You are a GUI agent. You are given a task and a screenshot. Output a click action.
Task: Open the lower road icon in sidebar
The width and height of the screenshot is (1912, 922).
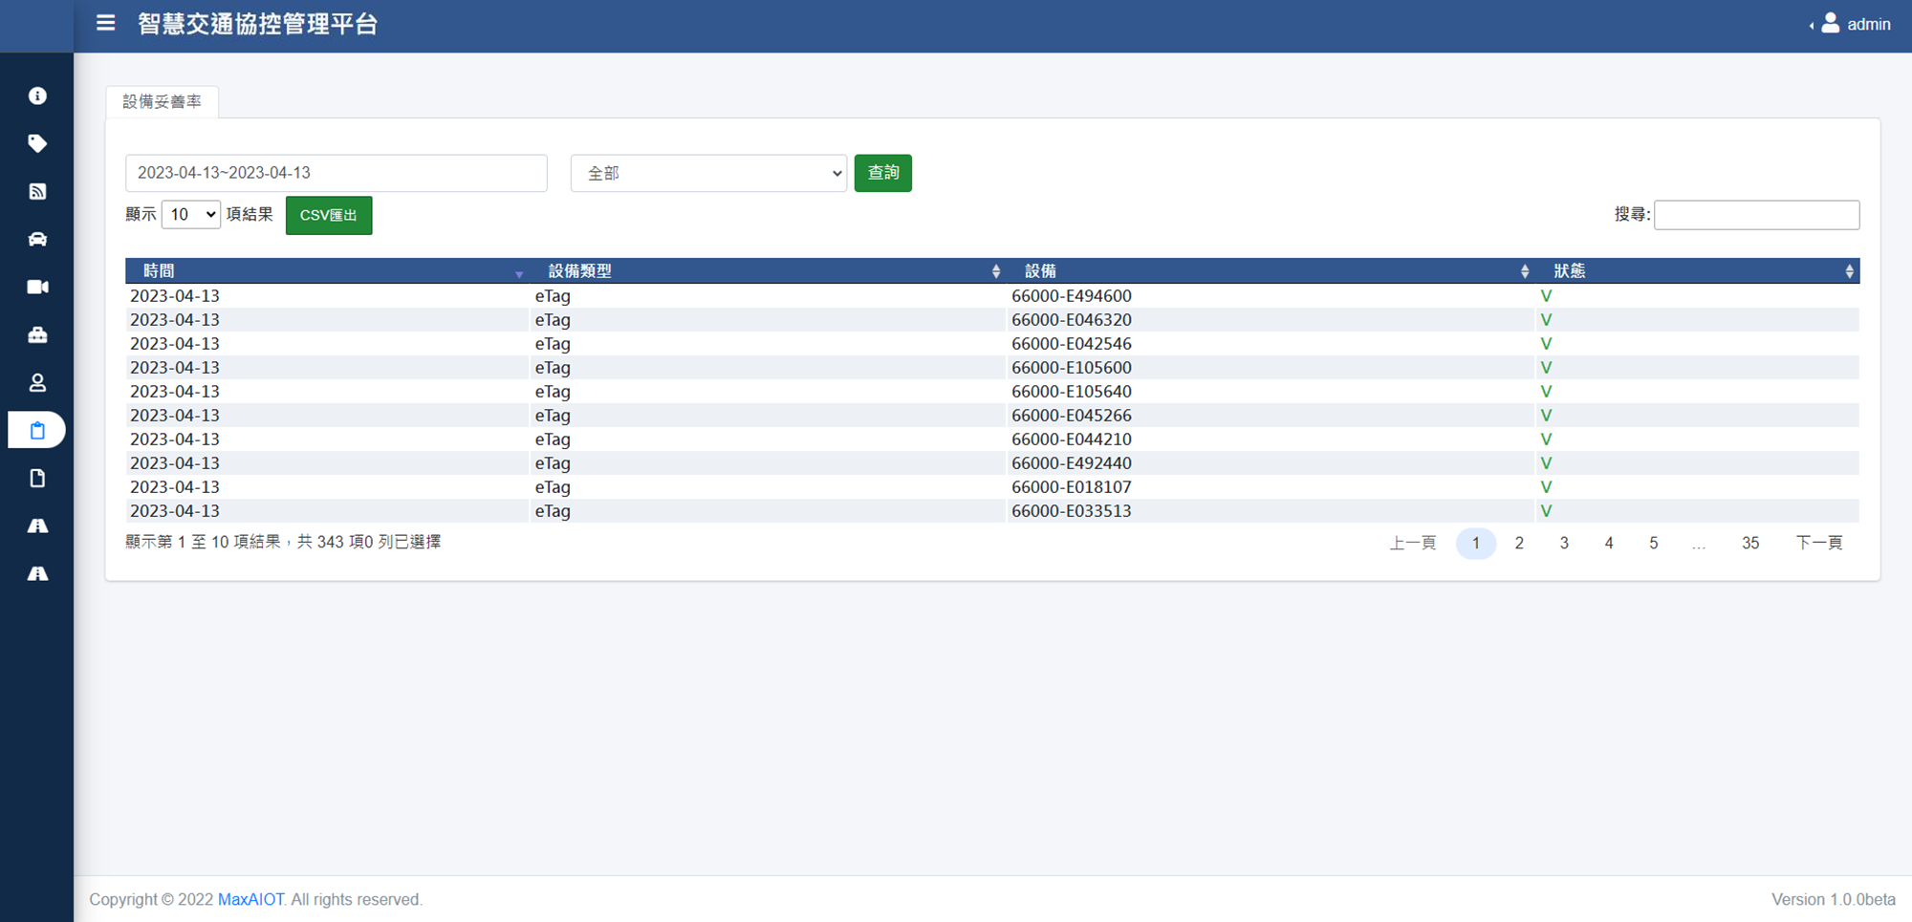tap(37, 573)
